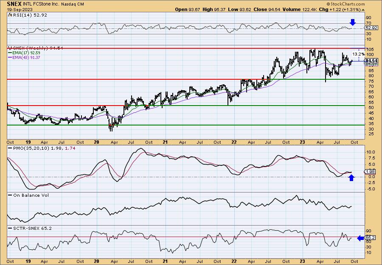Click the SCTR-SNEX legend line marker
Viewport: 382px width, 265px height.
10,228
